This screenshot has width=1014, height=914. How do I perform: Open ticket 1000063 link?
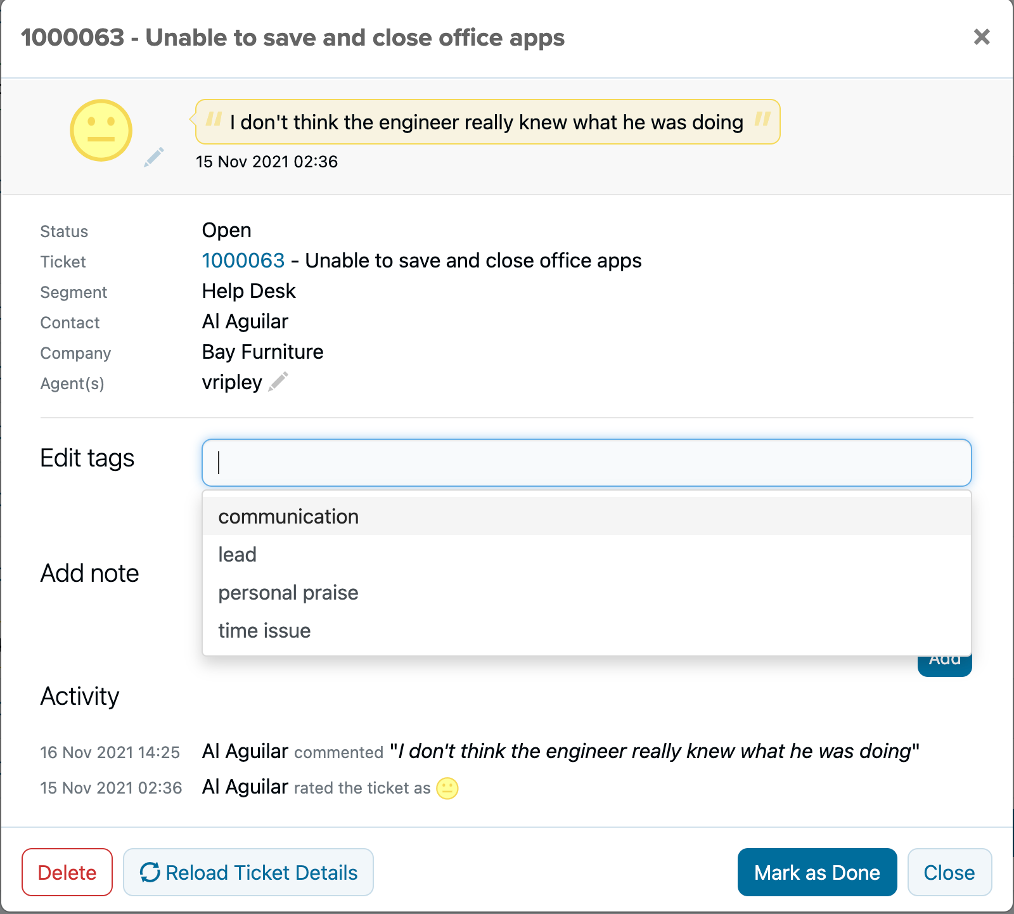(x=243, y=261)
